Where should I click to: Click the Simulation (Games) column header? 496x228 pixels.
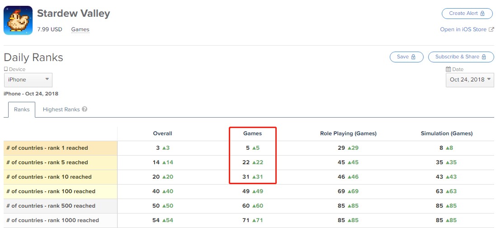[x=447, y=133]
